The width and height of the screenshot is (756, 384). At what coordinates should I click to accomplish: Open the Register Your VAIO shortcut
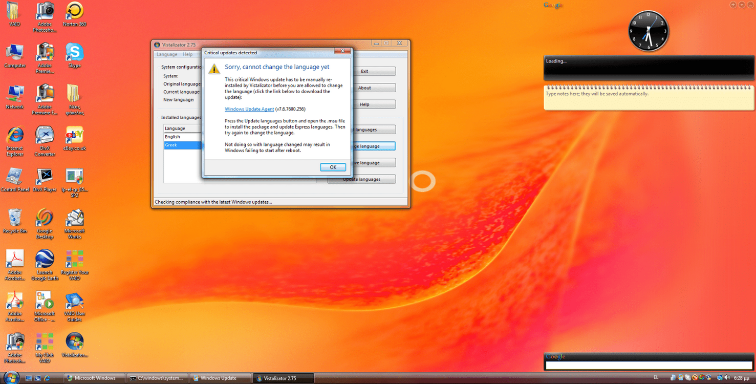(x=74, y=266)
